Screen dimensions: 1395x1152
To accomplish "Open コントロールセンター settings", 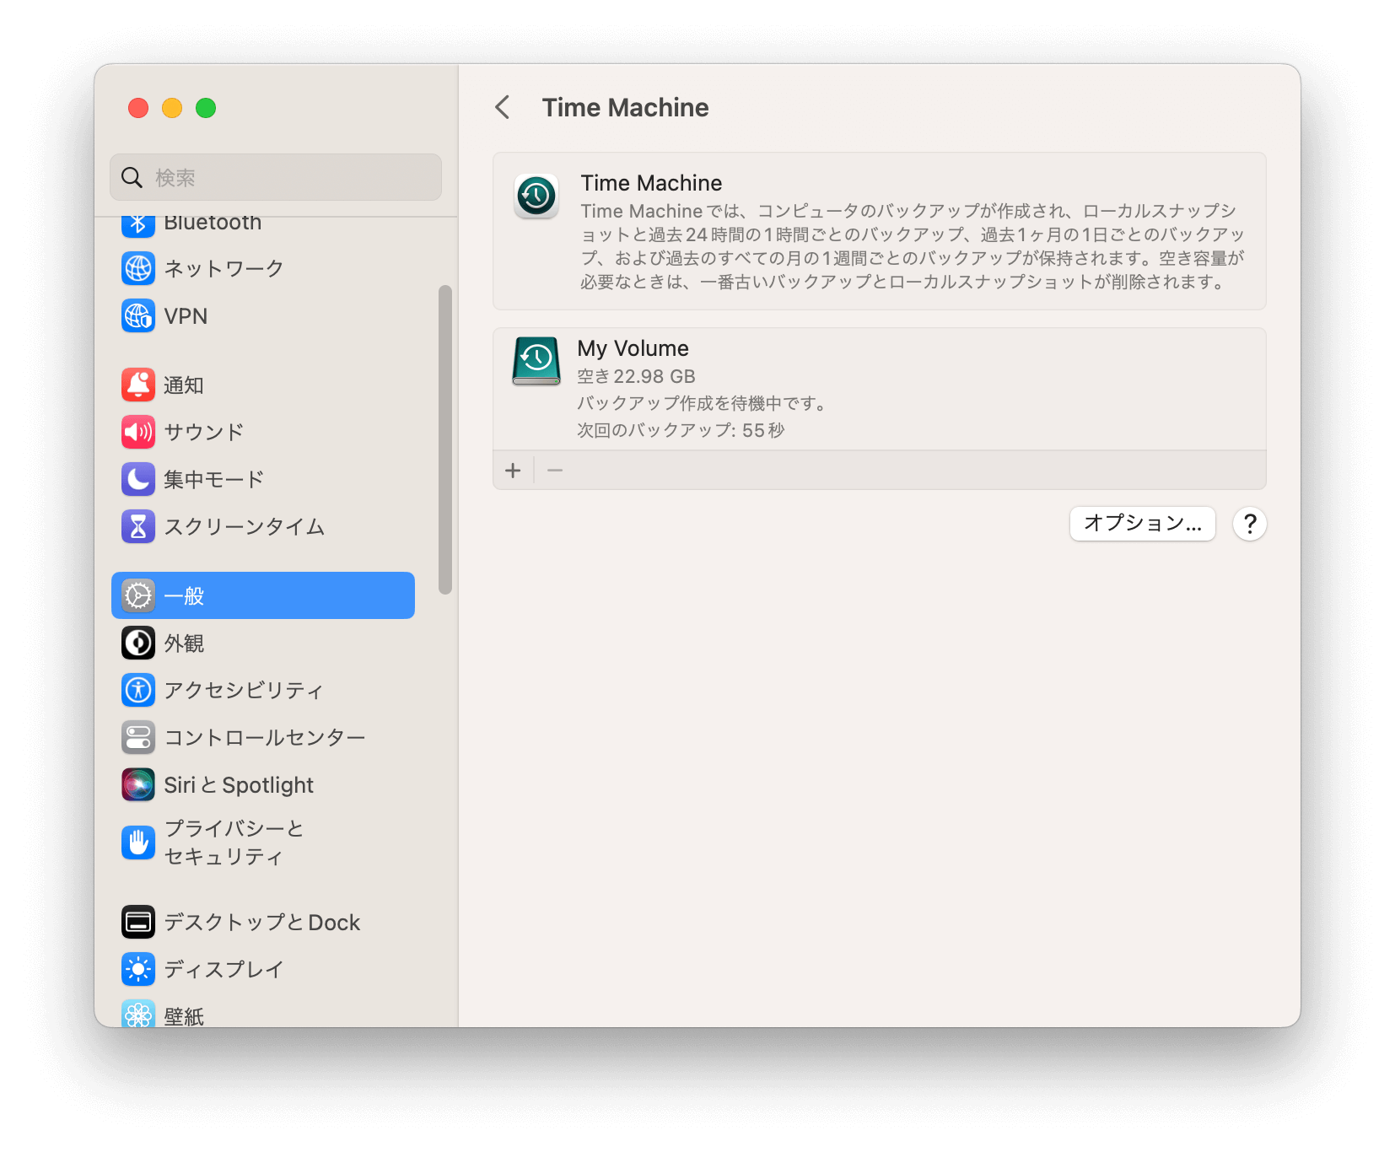I will click(263, 737).
